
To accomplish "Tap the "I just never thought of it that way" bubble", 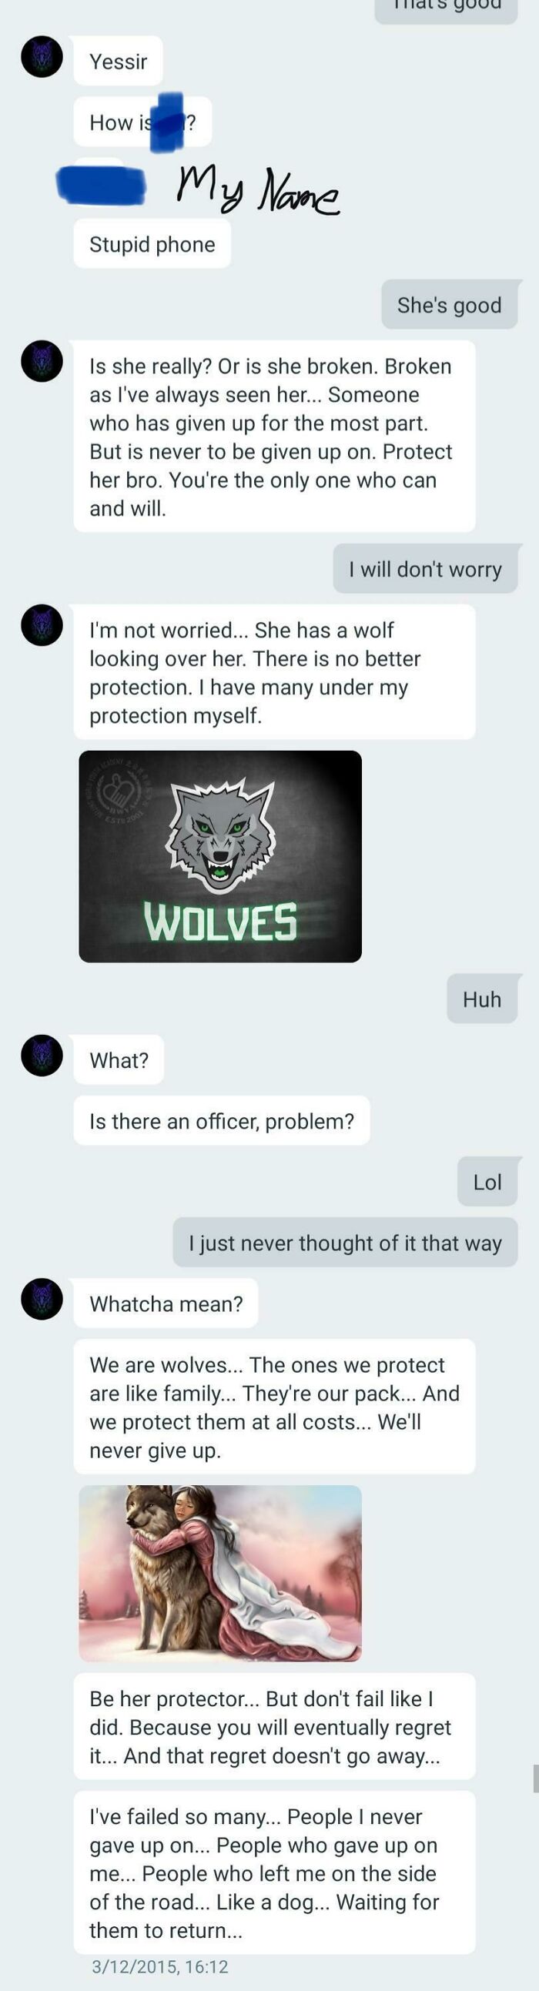I will (345, 1242).
